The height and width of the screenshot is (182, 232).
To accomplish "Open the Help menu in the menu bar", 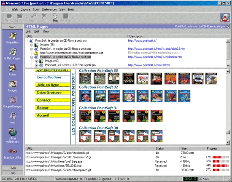I will point(71,9).
